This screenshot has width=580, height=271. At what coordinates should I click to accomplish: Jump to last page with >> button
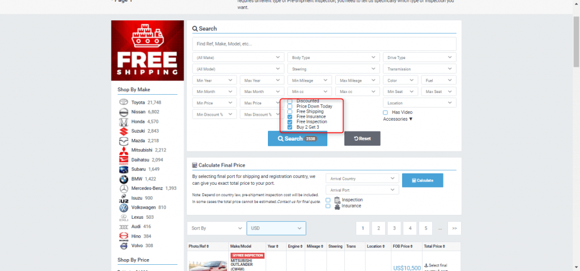[454, 228]
